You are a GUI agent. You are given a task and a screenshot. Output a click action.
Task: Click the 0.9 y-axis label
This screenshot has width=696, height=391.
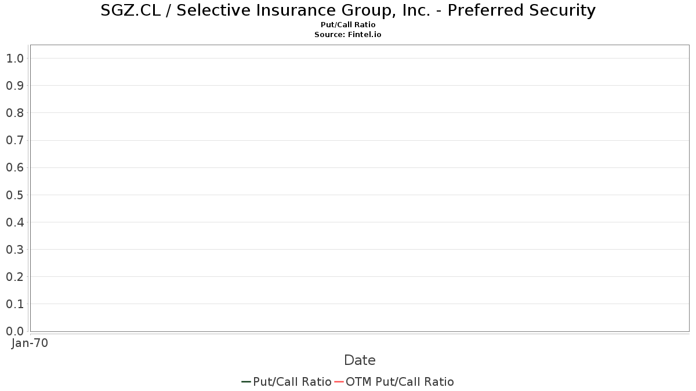pos(15,85)
